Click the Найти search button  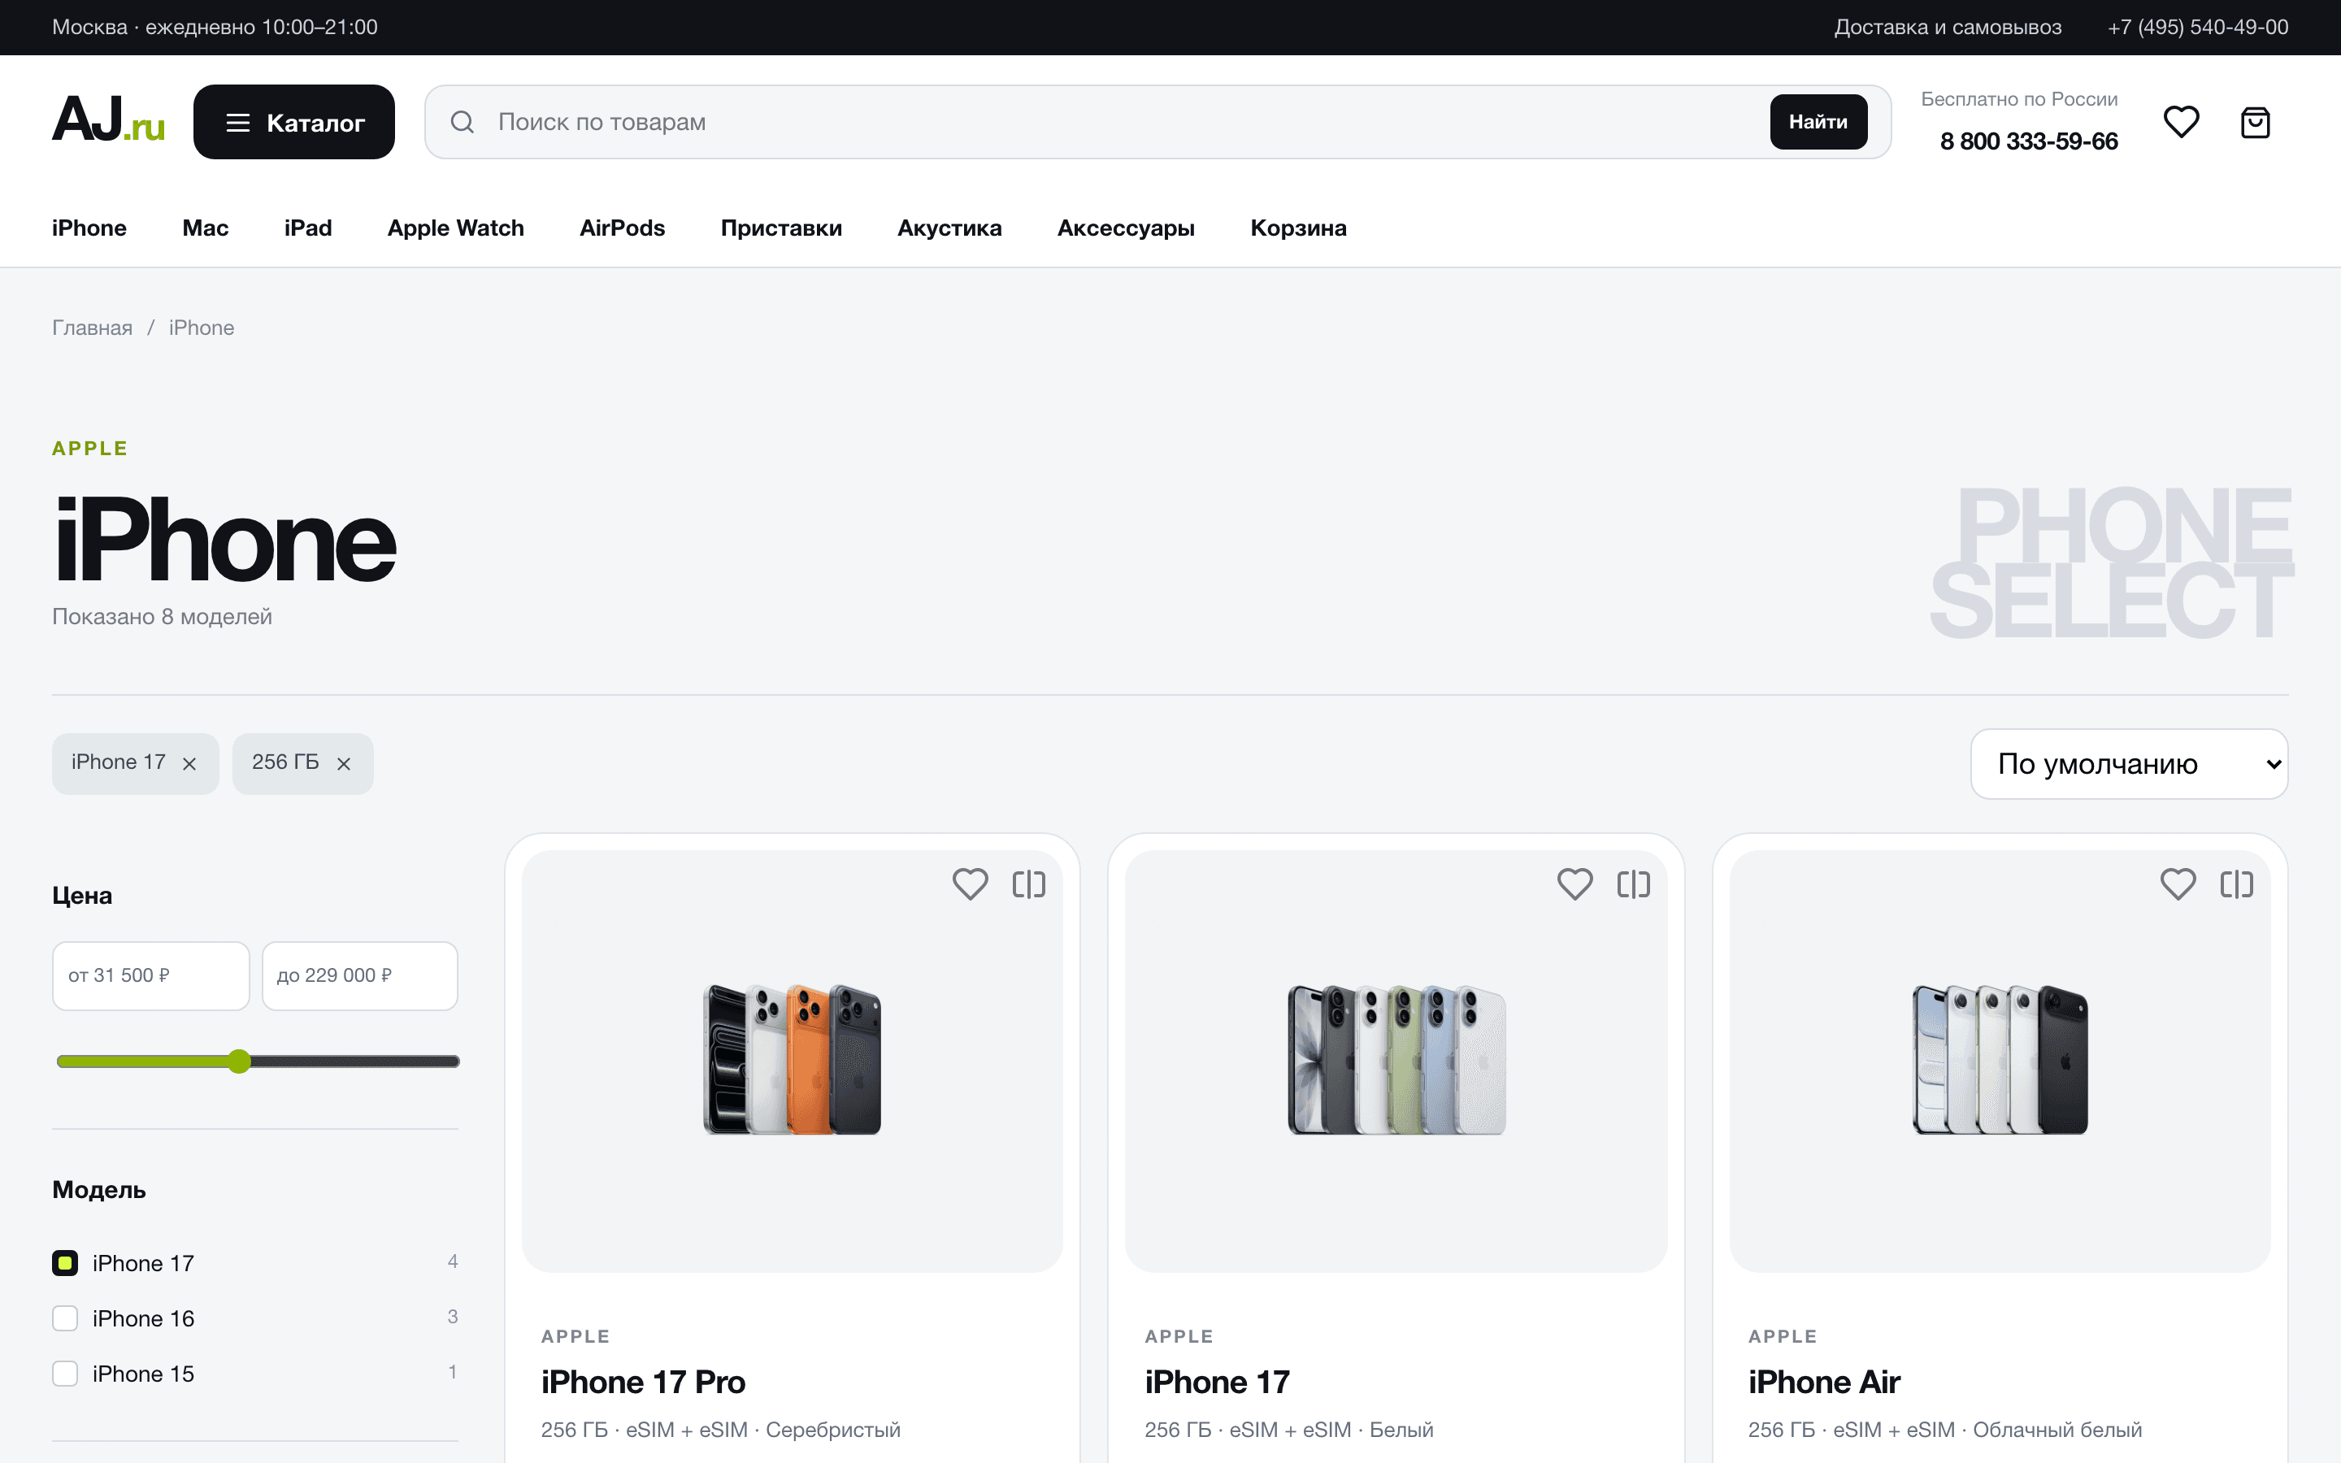1818,122
